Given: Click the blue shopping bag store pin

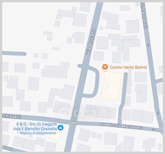Looking at the screenshot, I should tap(60, 128).
